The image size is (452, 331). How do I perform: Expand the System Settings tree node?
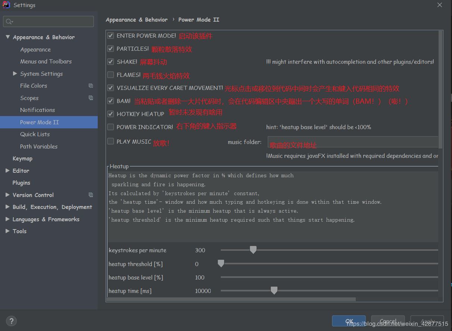click(x=15, y=74)
